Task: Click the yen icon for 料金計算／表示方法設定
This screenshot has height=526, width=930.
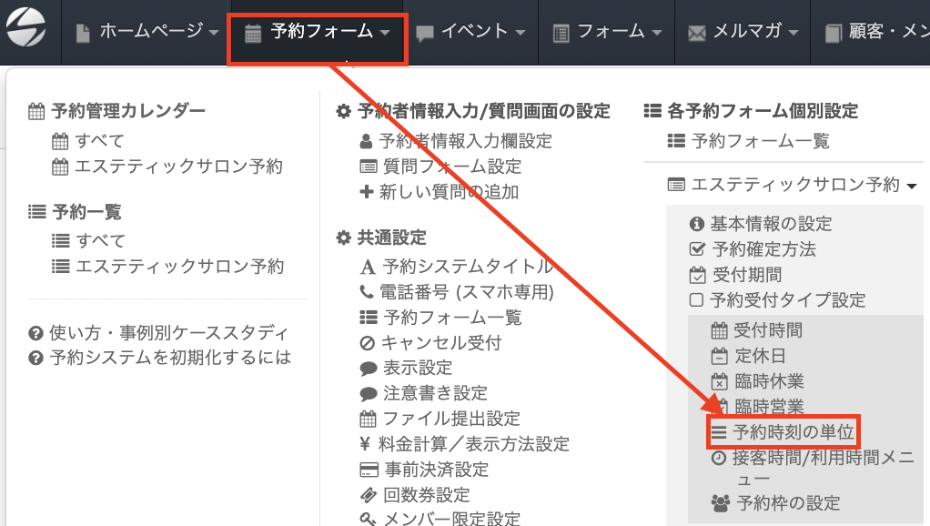Action: point(367,444)
